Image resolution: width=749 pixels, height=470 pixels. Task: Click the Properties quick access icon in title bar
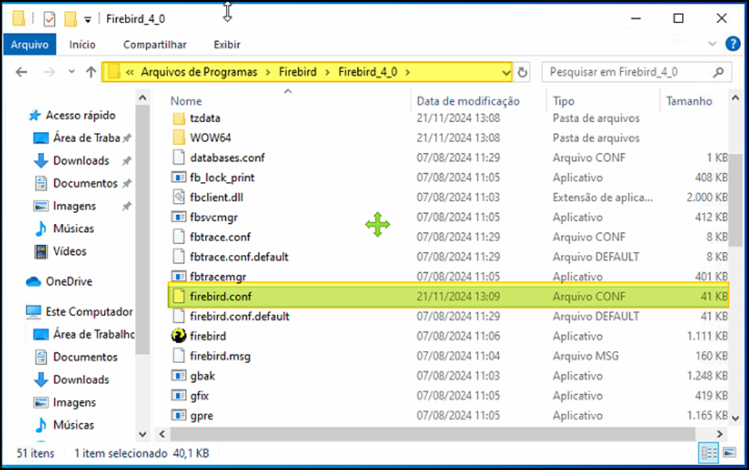click(49, 19)
